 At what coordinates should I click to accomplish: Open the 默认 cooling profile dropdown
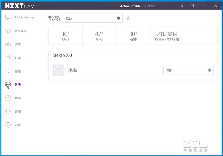pyautogui.click(x=93, y=18)
